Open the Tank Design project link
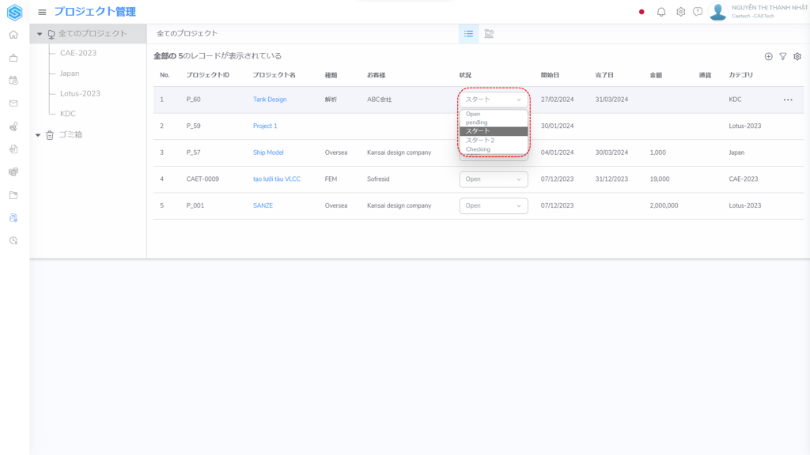Image resolution: width=810 pixels, height=455 pixels. (x=270, y=100)
